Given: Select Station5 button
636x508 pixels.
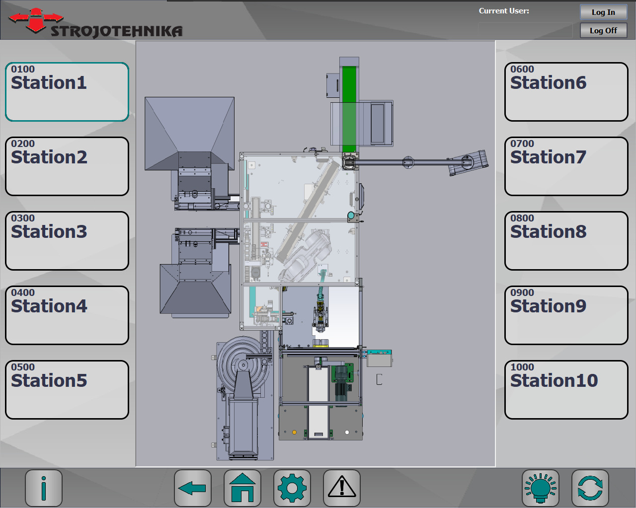Looking at the screenshot, I should (67, 390).
